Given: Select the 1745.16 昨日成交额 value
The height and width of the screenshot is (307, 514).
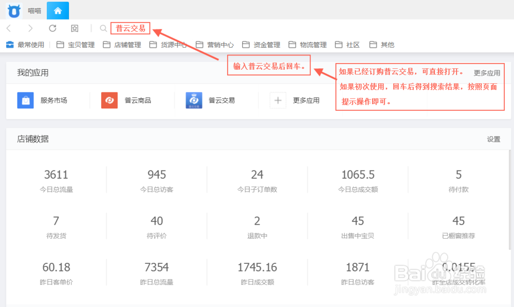Looking at the screenshot, I should click(258, 267).
